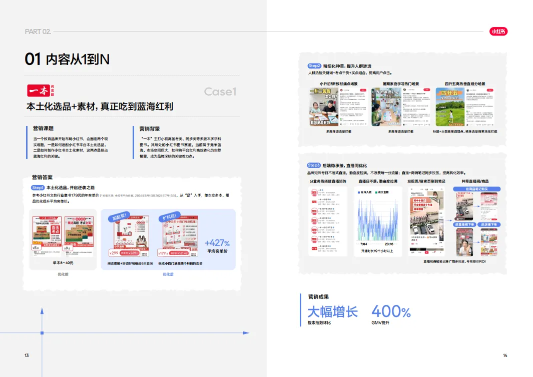This screenshot has height=377, width=533.
Task: Click the 成交金额 green legend swatch
Action: click(x=375, y=191)
